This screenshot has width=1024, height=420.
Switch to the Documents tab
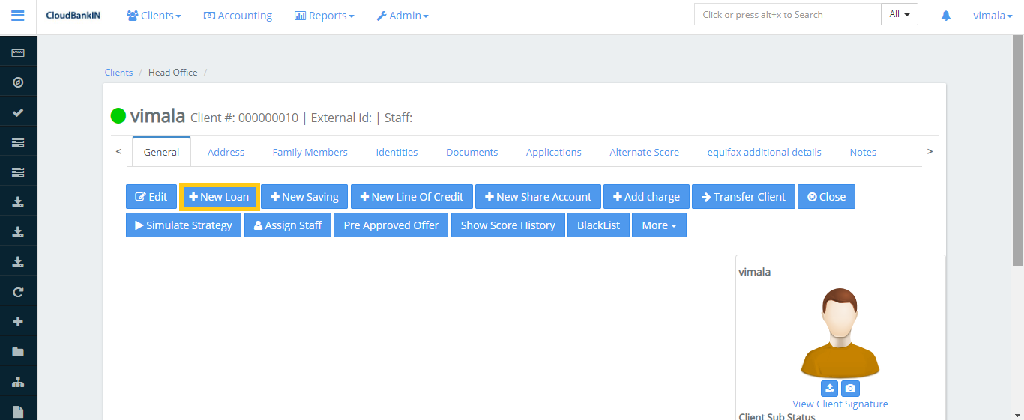[x=472, y=152]
